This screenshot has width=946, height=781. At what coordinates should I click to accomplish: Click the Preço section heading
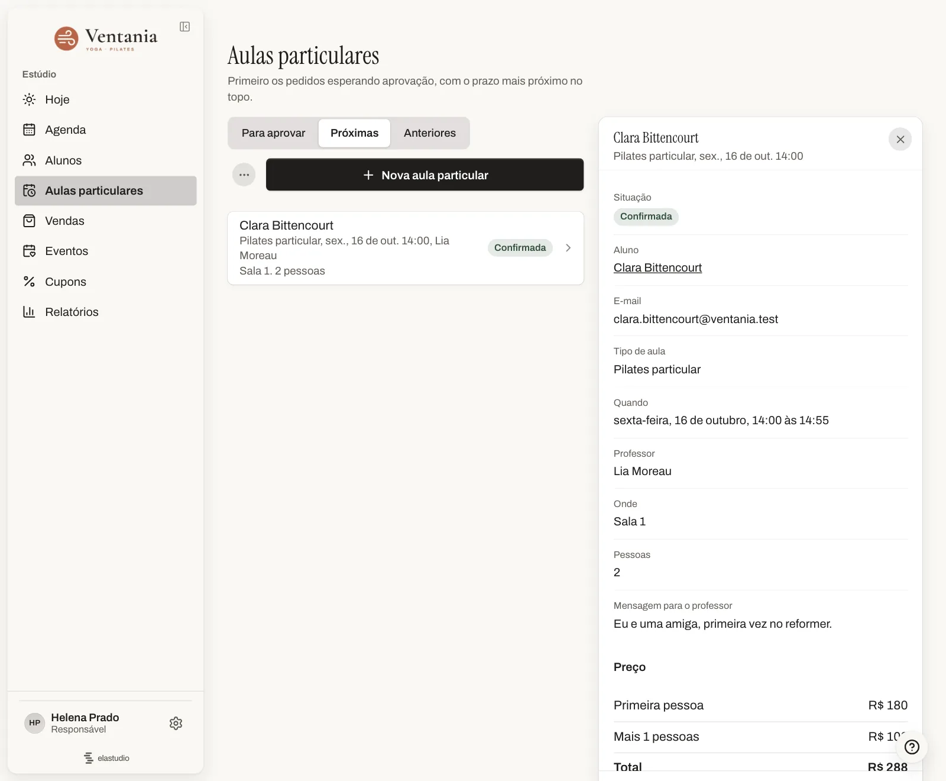click(630, 667)
